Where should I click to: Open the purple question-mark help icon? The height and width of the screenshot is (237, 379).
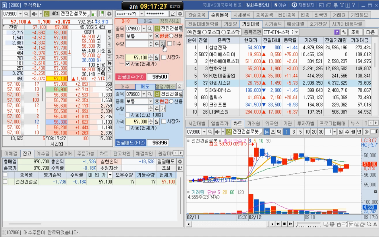(x=337, y=32)
